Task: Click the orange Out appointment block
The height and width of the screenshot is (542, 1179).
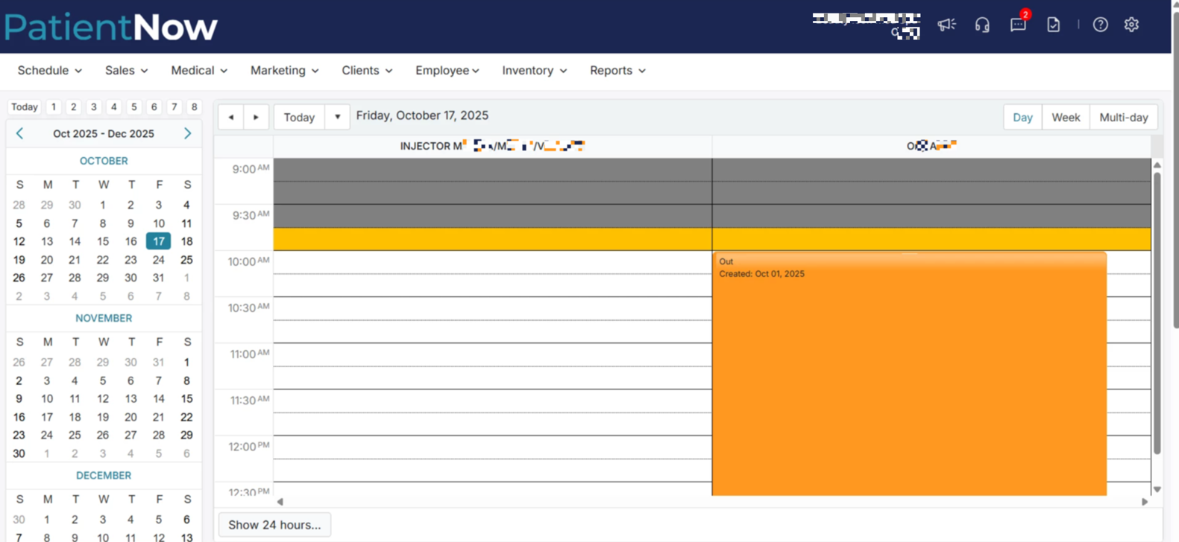Action: 908,372
